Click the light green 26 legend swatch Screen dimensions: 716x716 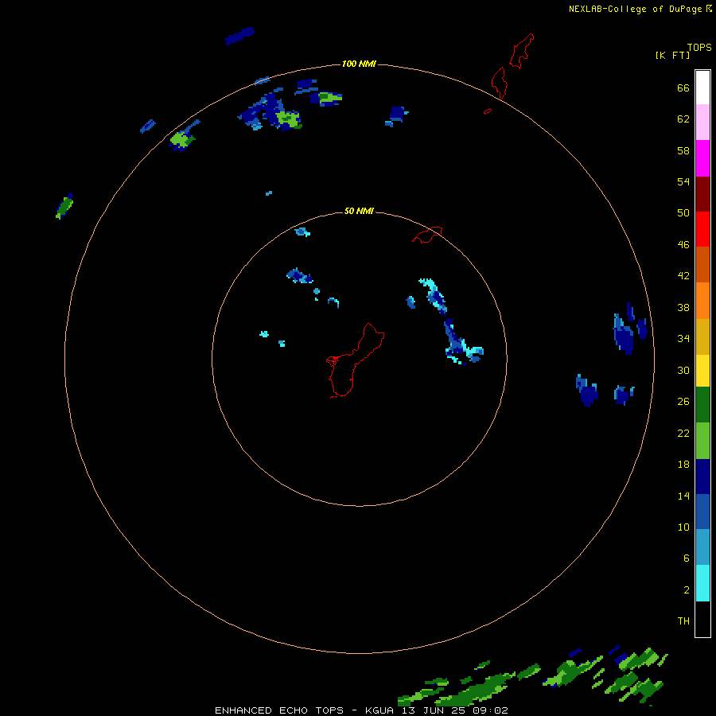coord(702,441)
